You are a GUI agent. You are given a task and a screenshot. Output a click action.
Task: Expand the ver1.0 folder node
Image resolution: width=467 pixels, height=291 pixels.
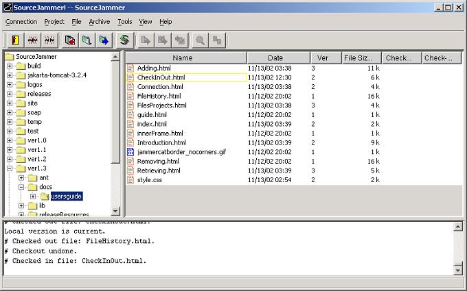[x=10, y=140]
